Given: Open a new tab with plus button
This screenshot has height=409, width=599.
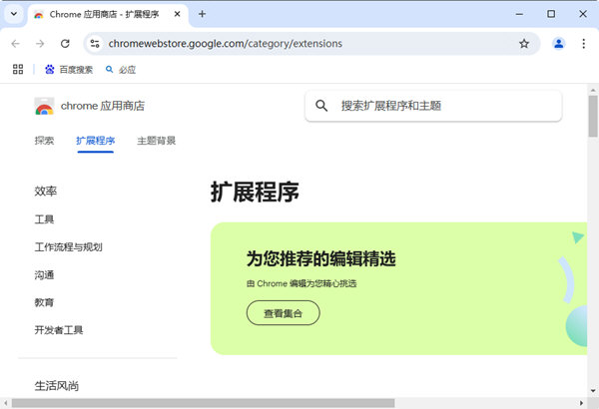Looking at the screenshot, I should point(202,14).
